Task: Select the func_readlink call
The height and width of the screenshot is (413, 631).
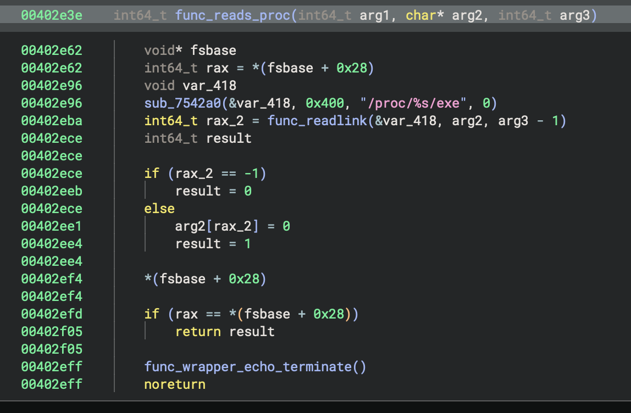Action: click(319, 121)
